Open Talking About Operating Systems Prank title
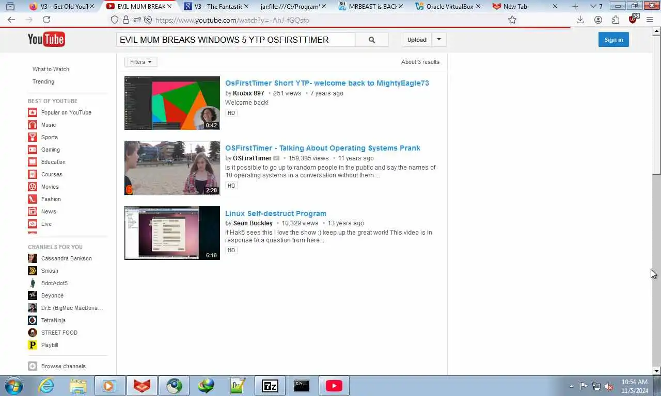Image resolution: width=661 pixels, height=396 pixels. [323, 148]
